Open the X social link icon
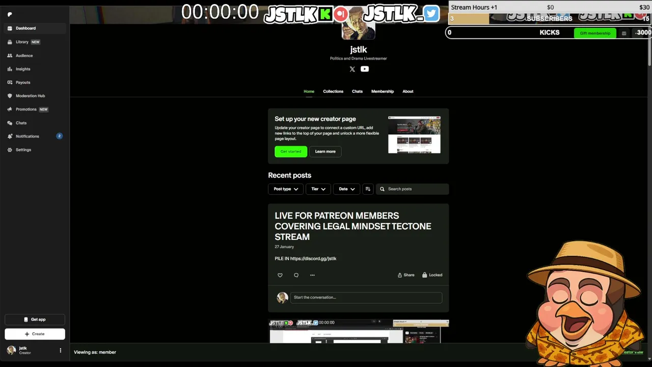 [x=352, y=69]
